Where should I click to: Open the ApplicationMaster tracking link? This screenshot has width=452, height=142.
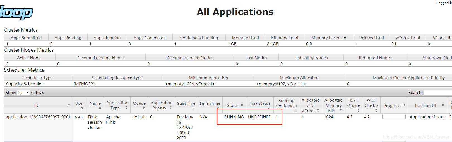(427, 117)
